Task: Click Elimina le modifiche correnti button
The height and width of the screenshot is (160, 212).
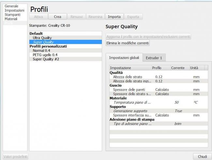Action: [128, 43]
